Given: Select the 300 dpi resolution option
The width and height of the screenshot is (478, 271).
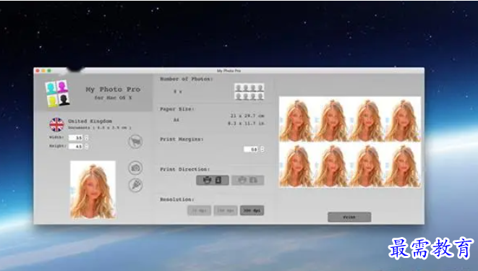Looking at the screenshot, I should click(x=252, y=210).
